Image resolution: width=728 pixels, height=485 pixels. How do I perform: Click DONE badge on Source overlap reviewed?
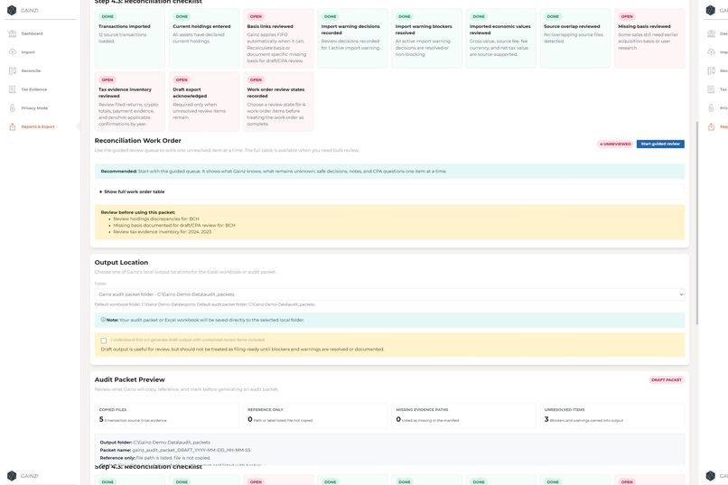point(553,16)
